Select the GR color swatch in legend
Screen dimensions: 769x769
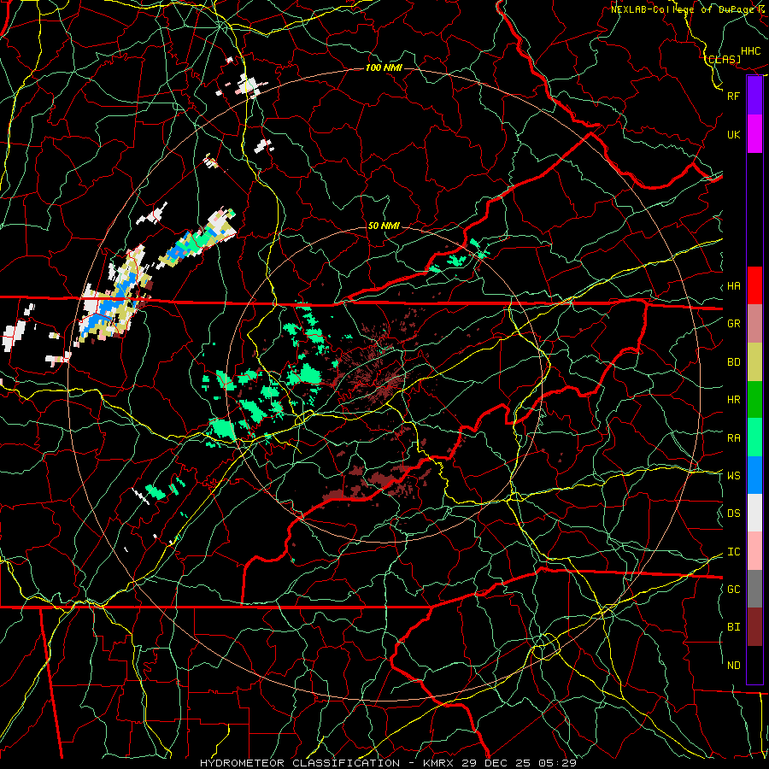[754, 324]
